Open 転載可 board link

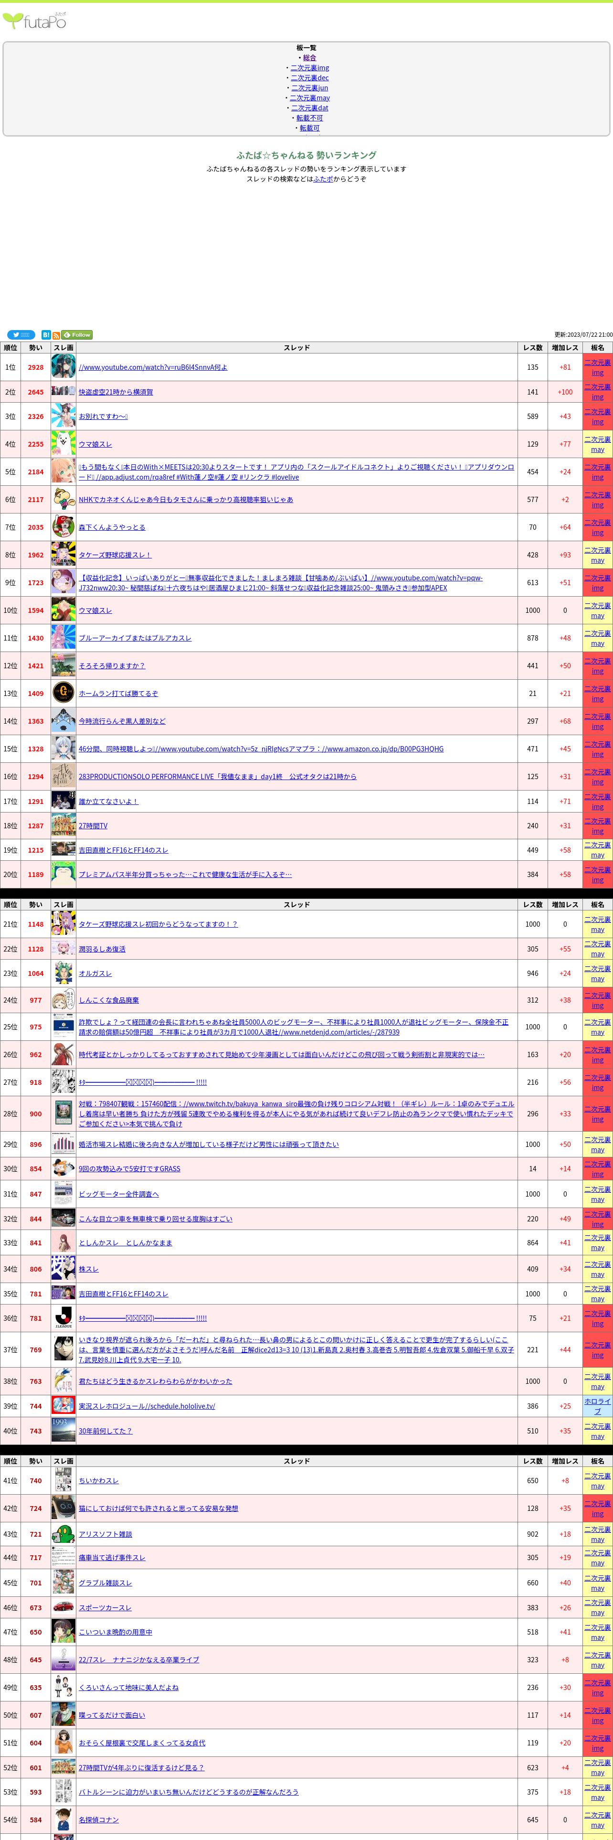point(310,128)
